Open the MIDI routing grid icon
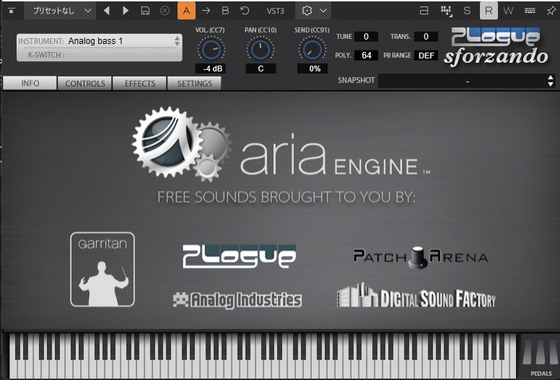 pyautogui.click(x=446, y=11)
